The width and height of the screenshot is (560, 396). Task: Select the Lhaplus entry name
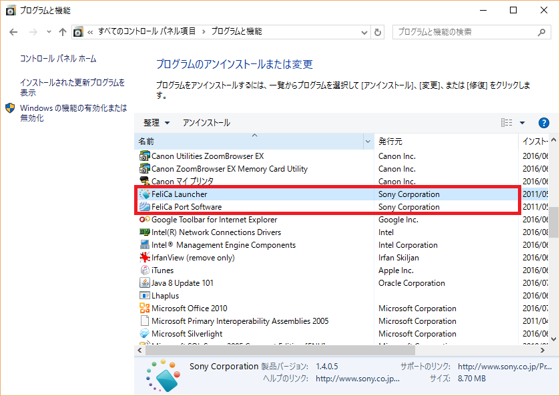(165, 296)
